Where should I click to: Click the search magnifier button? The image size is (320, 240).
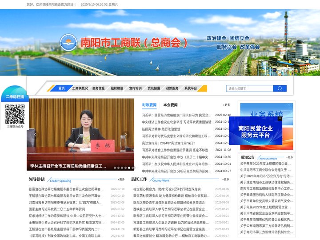(280, 88)
